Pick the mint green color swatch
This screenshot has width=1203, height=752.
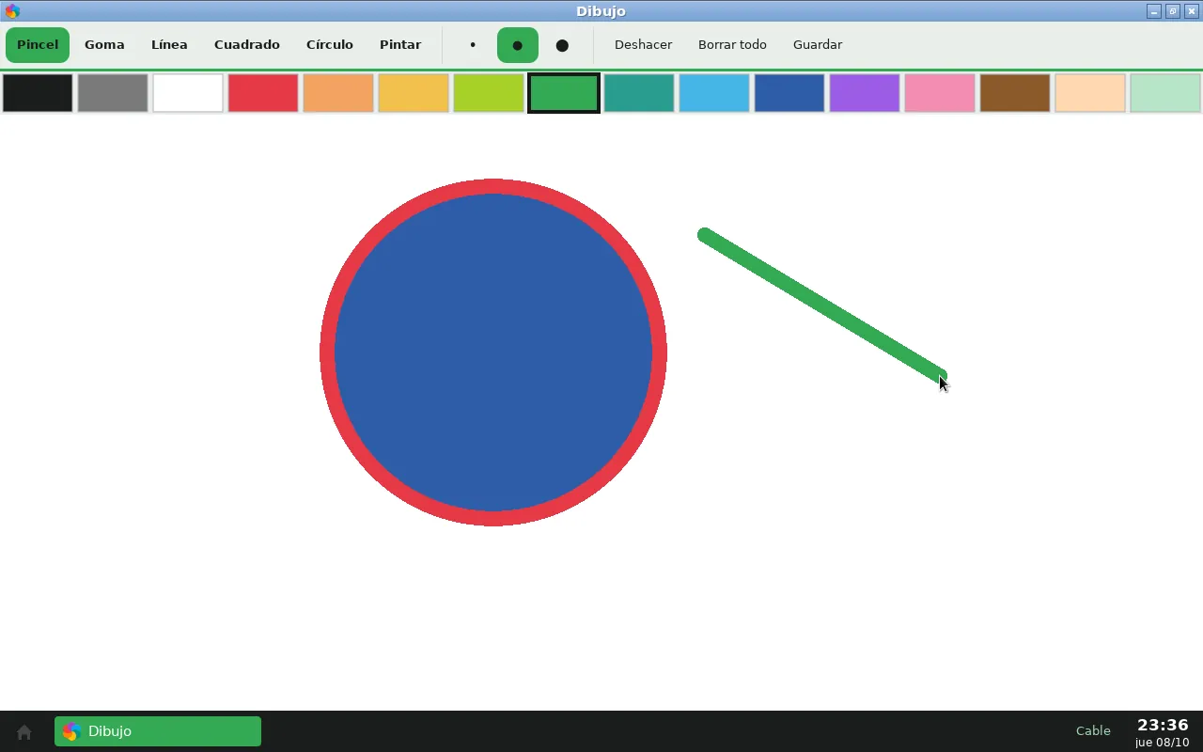pos(1165,93)
